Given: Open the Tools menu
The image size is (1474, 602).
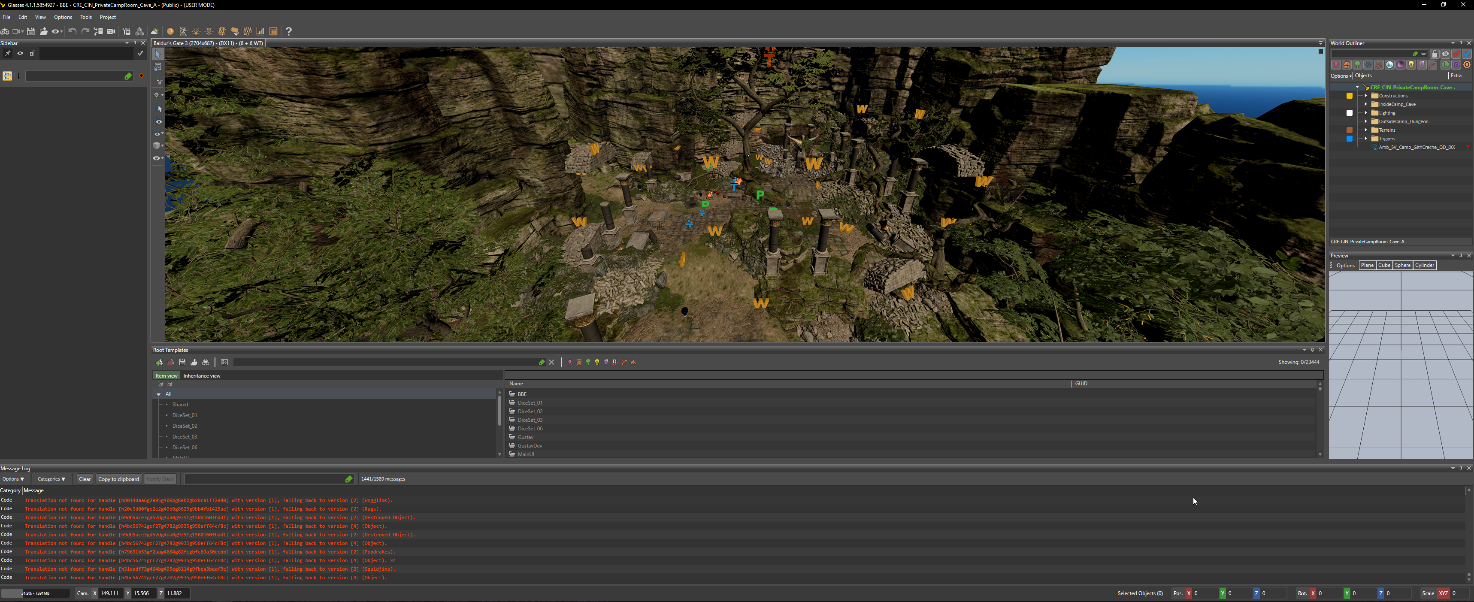Looking at the screenshot, I should coord(86,17).
